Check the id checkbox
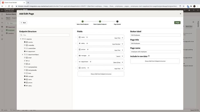Viewport: 200px width, 112px height. point(25,61)
